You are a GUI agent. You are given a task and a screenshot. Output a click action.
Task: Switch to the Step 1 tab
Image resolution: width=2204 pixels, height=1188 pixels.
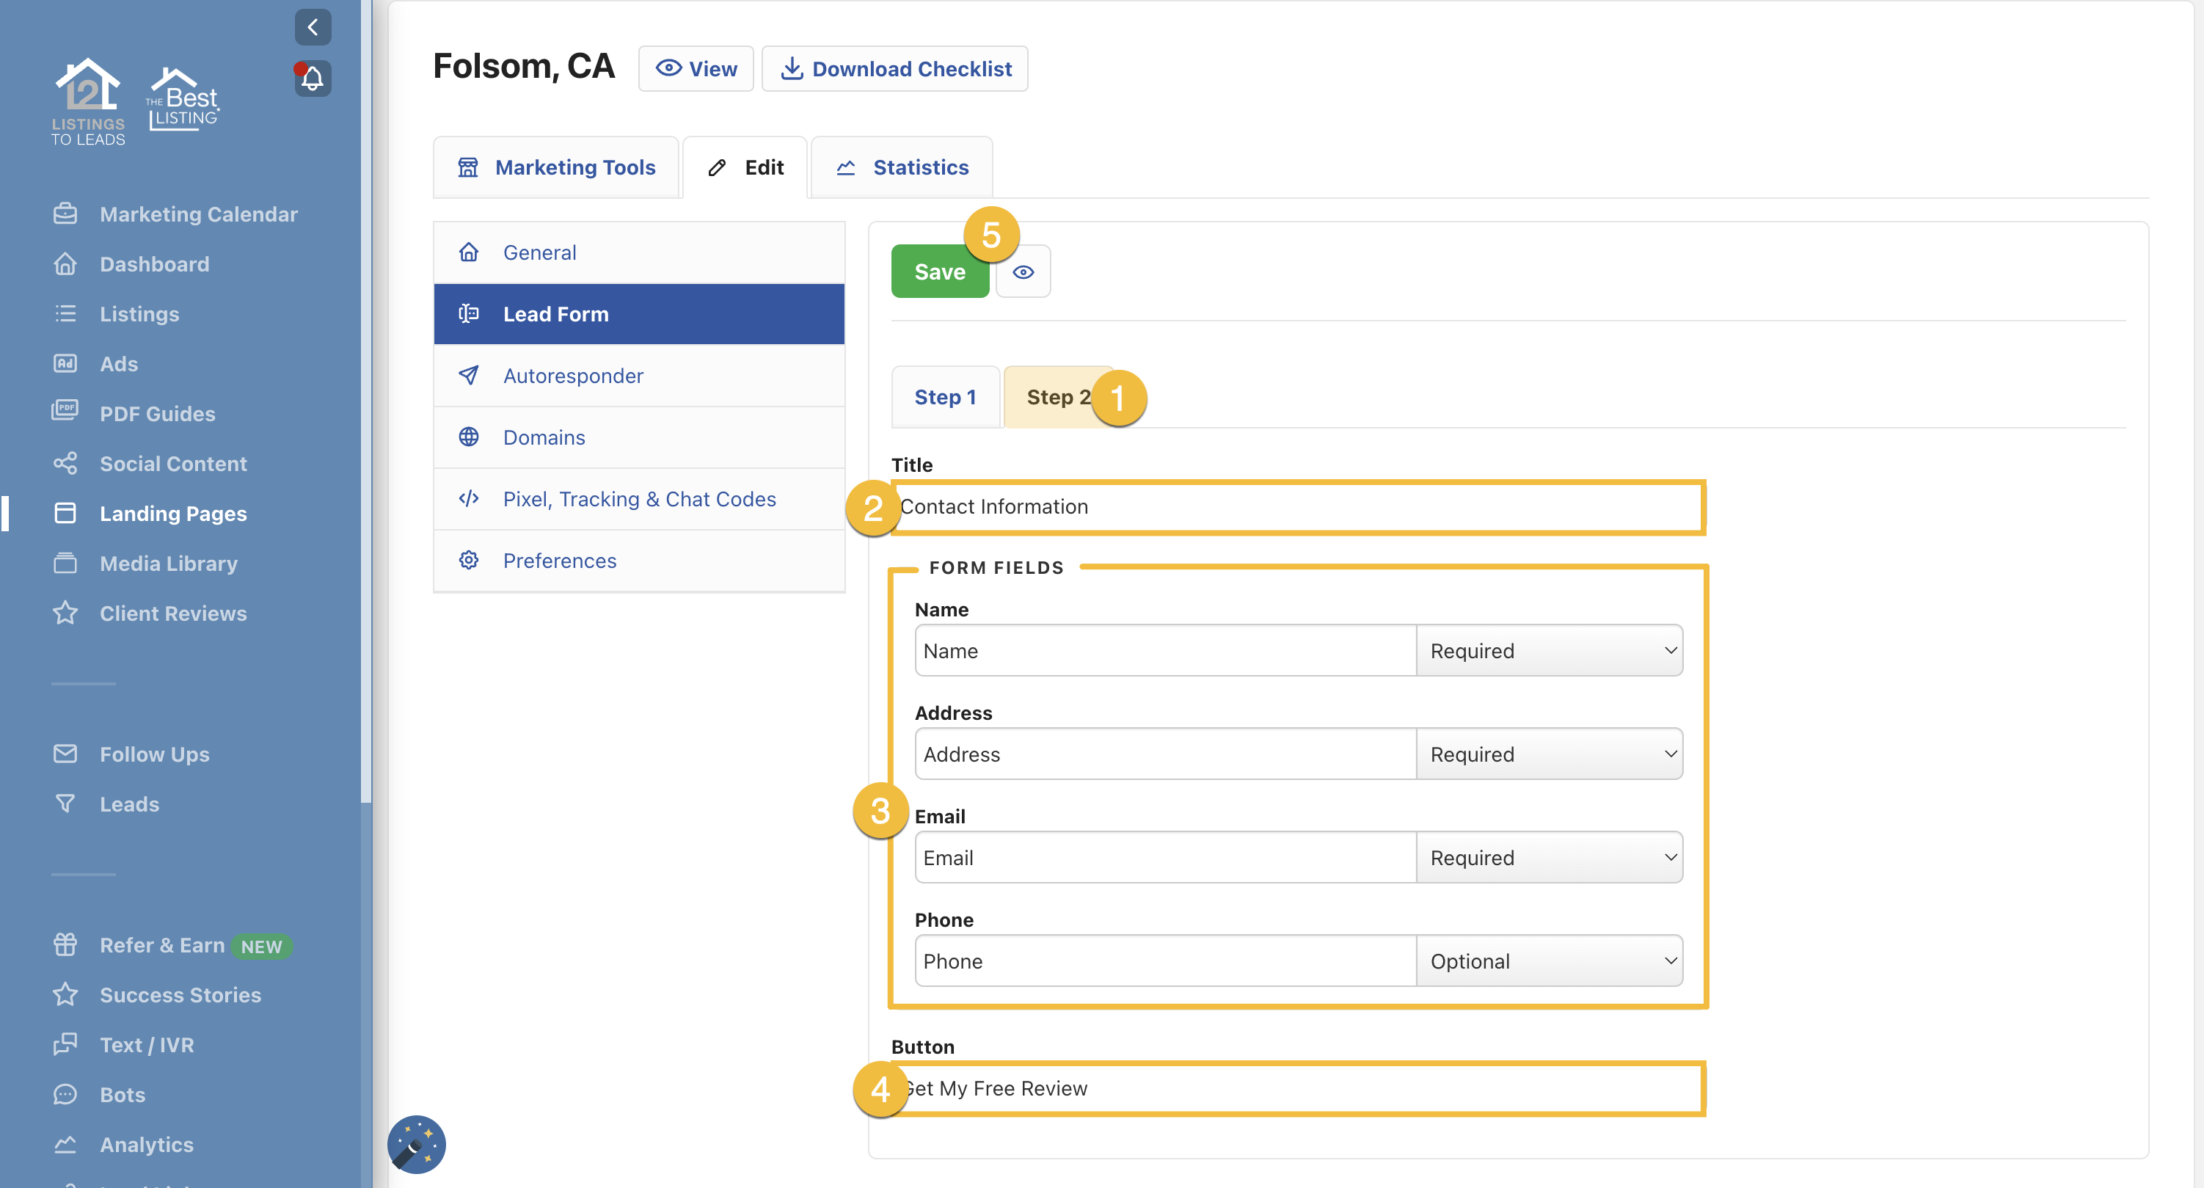[944, 397]
